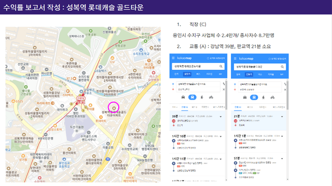Screen dimensions: 332x186
Task: Click the GS25 marker on the map
Action: click(13, 101)
